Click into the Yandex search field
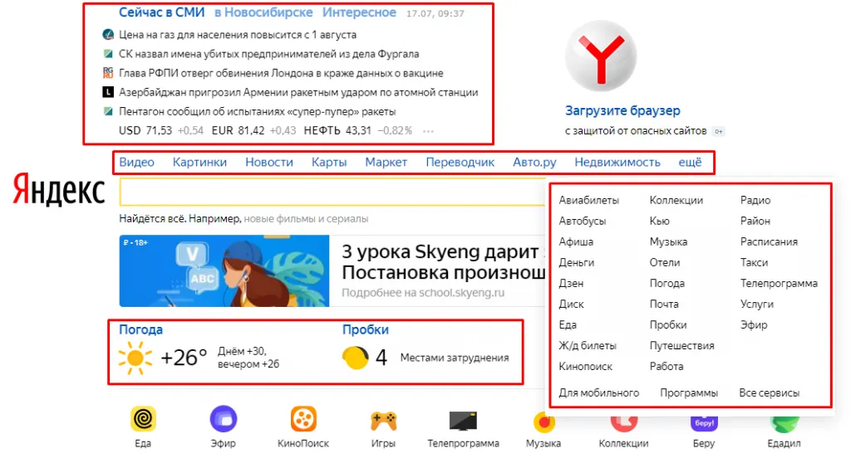Screen dimensions: 851x458 [x=332, y=192]
